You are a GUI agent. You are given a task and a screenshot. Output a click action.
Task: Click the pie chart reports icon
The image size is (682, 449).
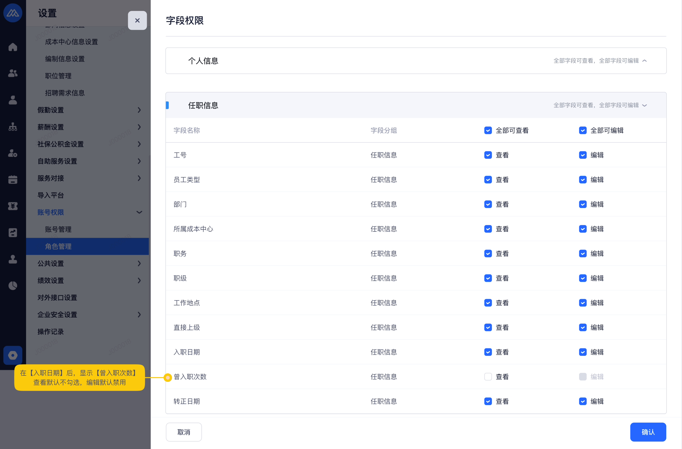[x=13, y=285]
